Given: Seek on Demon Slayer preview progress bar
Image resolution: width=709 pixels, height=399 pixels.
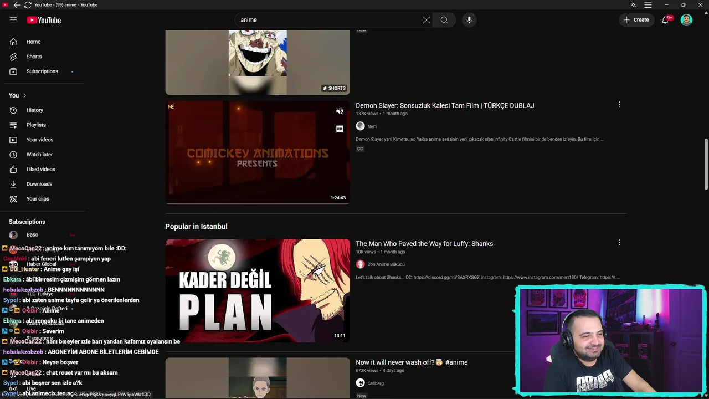Looking at the screenshot, I should (x=258, y=203).
